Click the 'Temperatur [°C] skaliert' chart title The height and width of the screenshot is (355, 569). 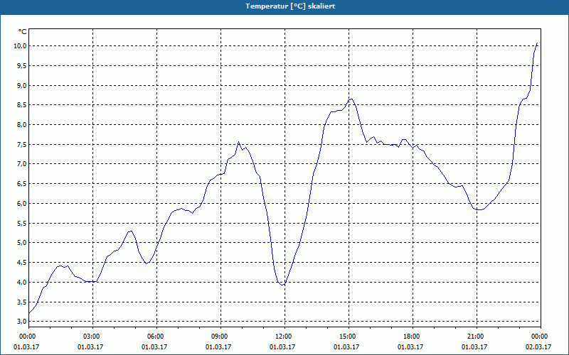point(290,6)
